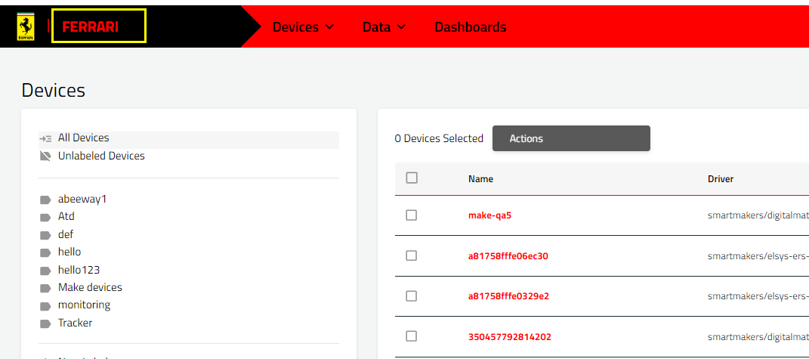Click the FERRARI brand title
This screenshot has height=359, width=809.
coord(91,26)
